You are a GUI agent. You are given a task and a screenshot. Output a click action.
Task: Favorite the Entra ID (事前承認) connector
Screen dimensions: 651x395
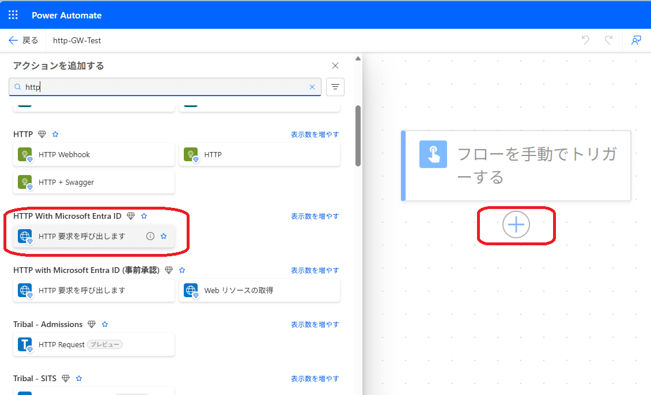click(x=182, y=270)
